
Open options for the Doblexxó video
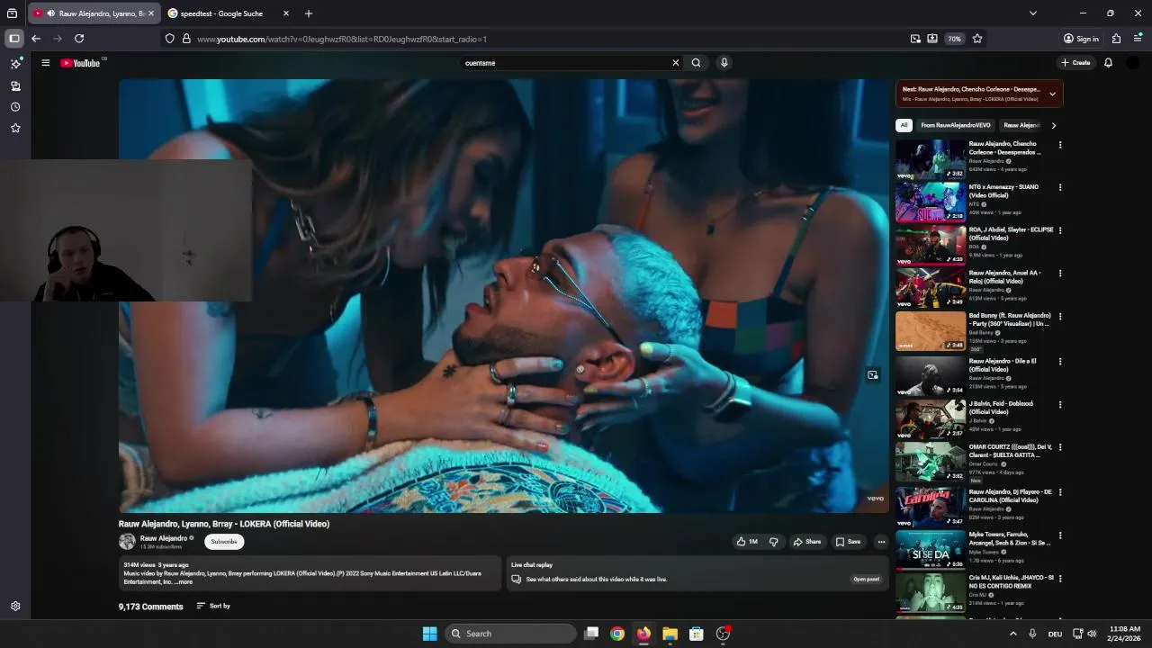pos(1060,404)
